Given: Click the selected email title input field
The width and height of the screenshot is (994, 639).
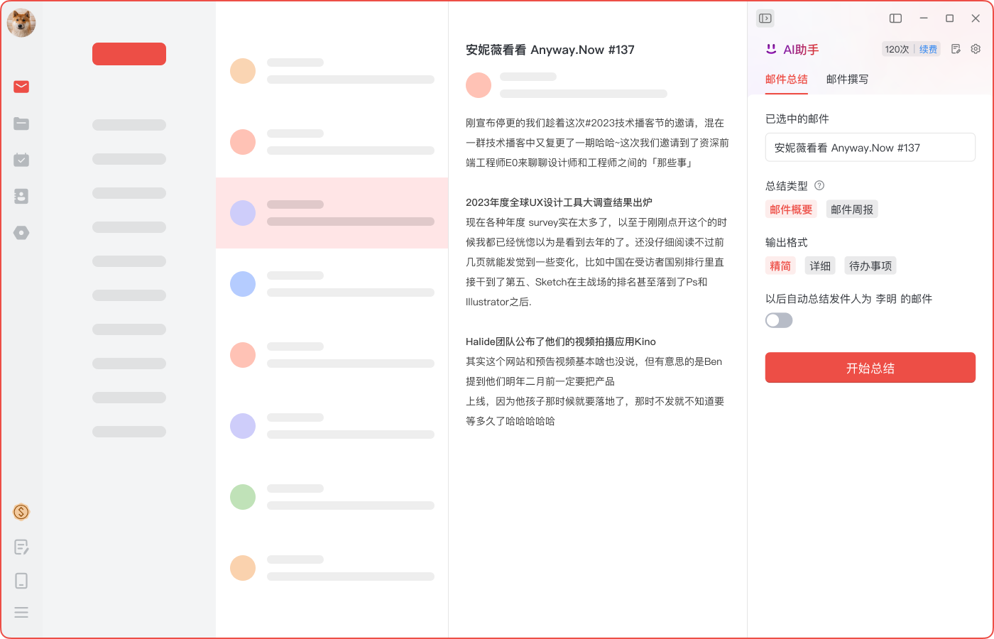Looking at the screenshot, I should (870, 147).
